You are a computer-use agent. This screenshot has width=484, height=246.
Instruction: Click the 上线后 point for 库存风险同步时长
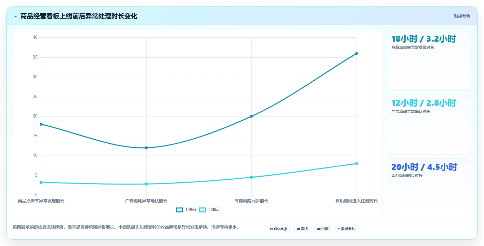[251, 177]
